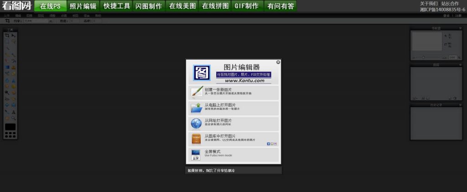Click the crop icon in the options bar
Viewport: 467px width, 192px height.
tap(7, 21)
